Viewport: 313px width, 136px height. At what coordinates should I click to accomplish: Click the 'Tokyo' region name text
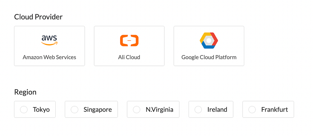tap(41, 109)
